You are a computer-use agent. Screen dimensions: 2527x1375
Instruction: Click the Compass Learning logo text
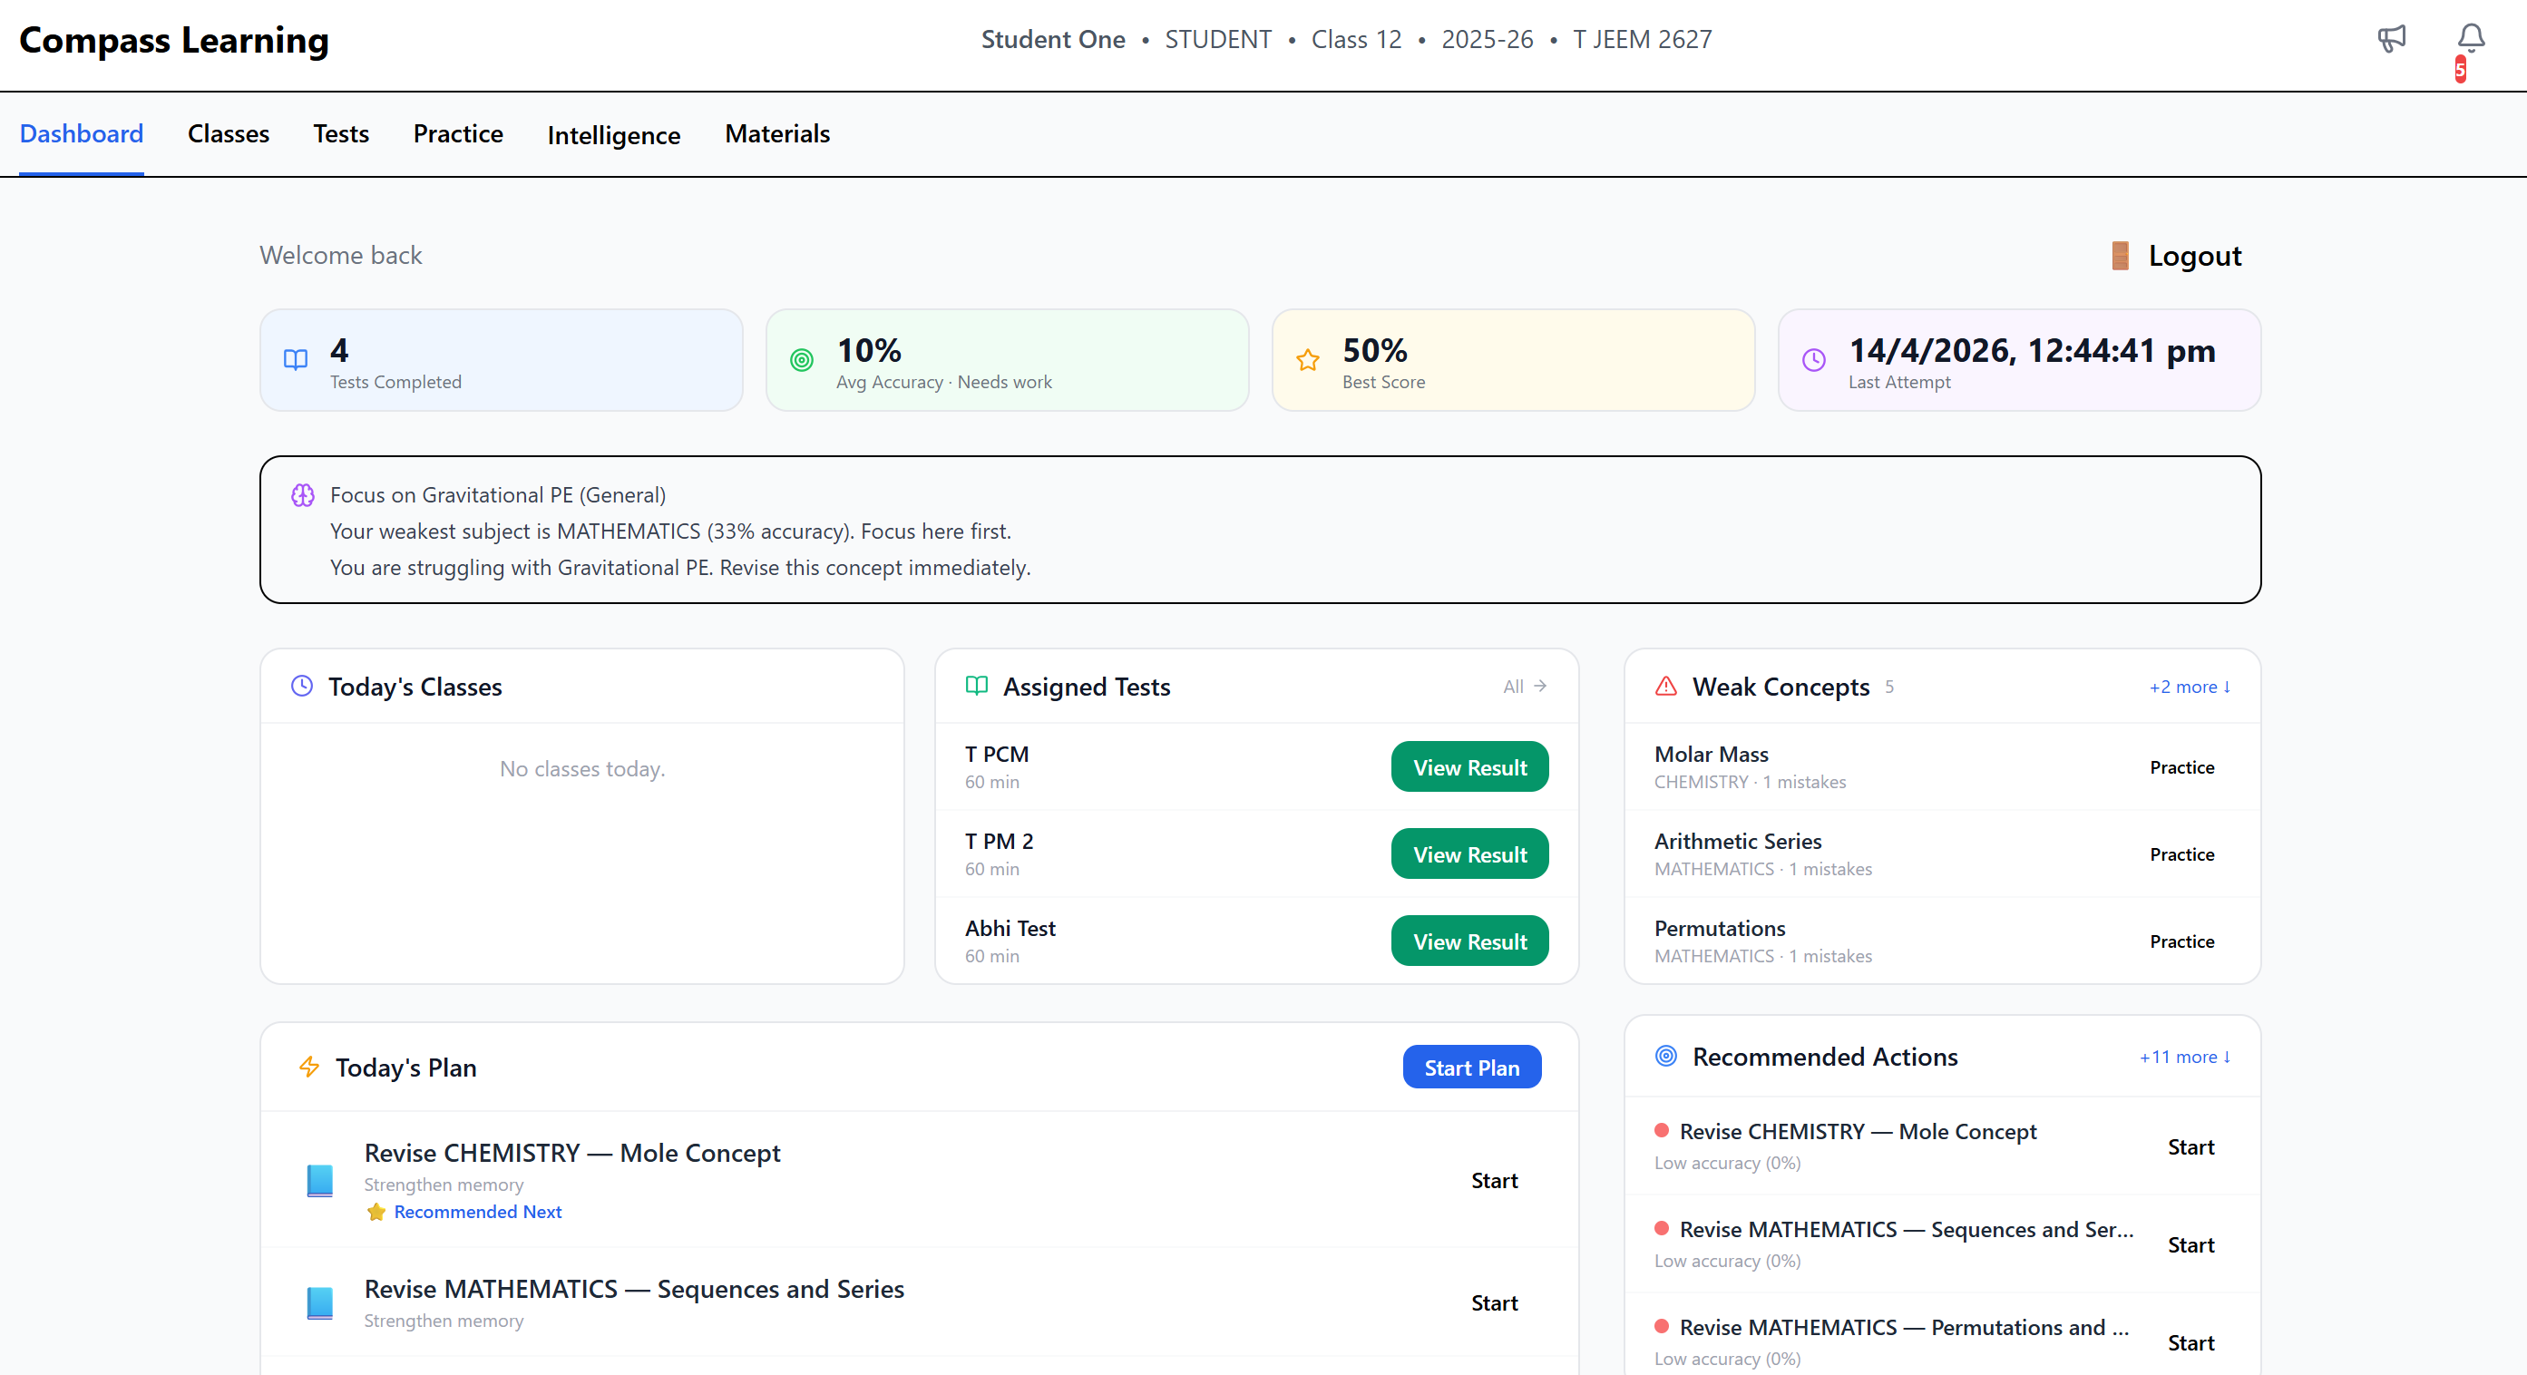173,41
